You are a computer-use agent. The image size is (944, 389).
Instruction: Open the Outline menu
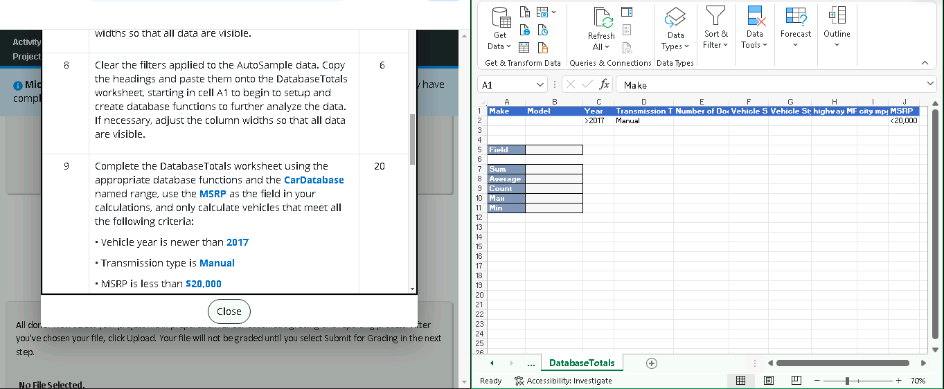pyautogui.click(x=837, y=28)
